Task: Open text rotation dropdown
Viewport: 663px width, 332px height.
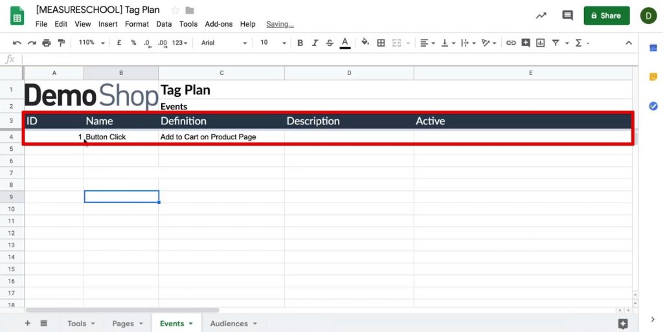Action: click(489, 43)
